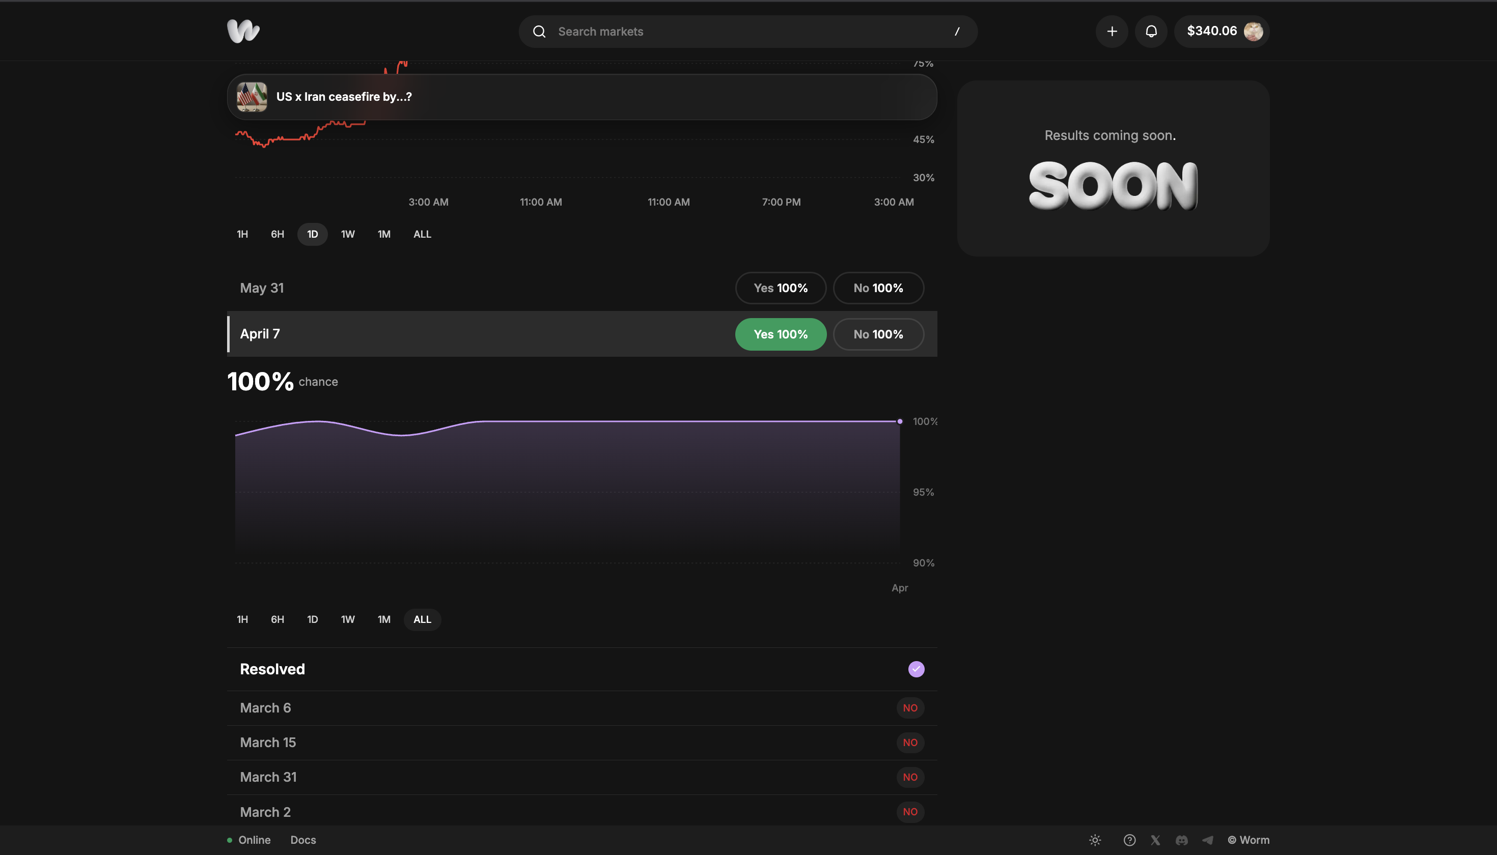
Task: Click the plus create button
Action: [1112, 31]
